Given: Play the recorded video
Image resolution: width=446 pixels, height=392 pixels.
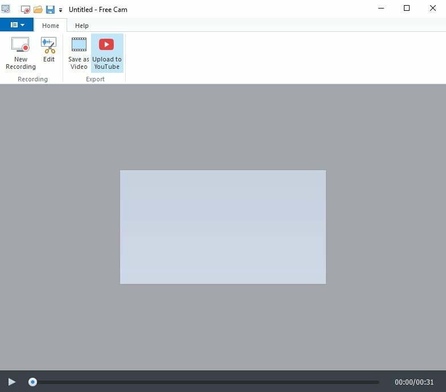Looking at the screenshot, I should point(11,382).
